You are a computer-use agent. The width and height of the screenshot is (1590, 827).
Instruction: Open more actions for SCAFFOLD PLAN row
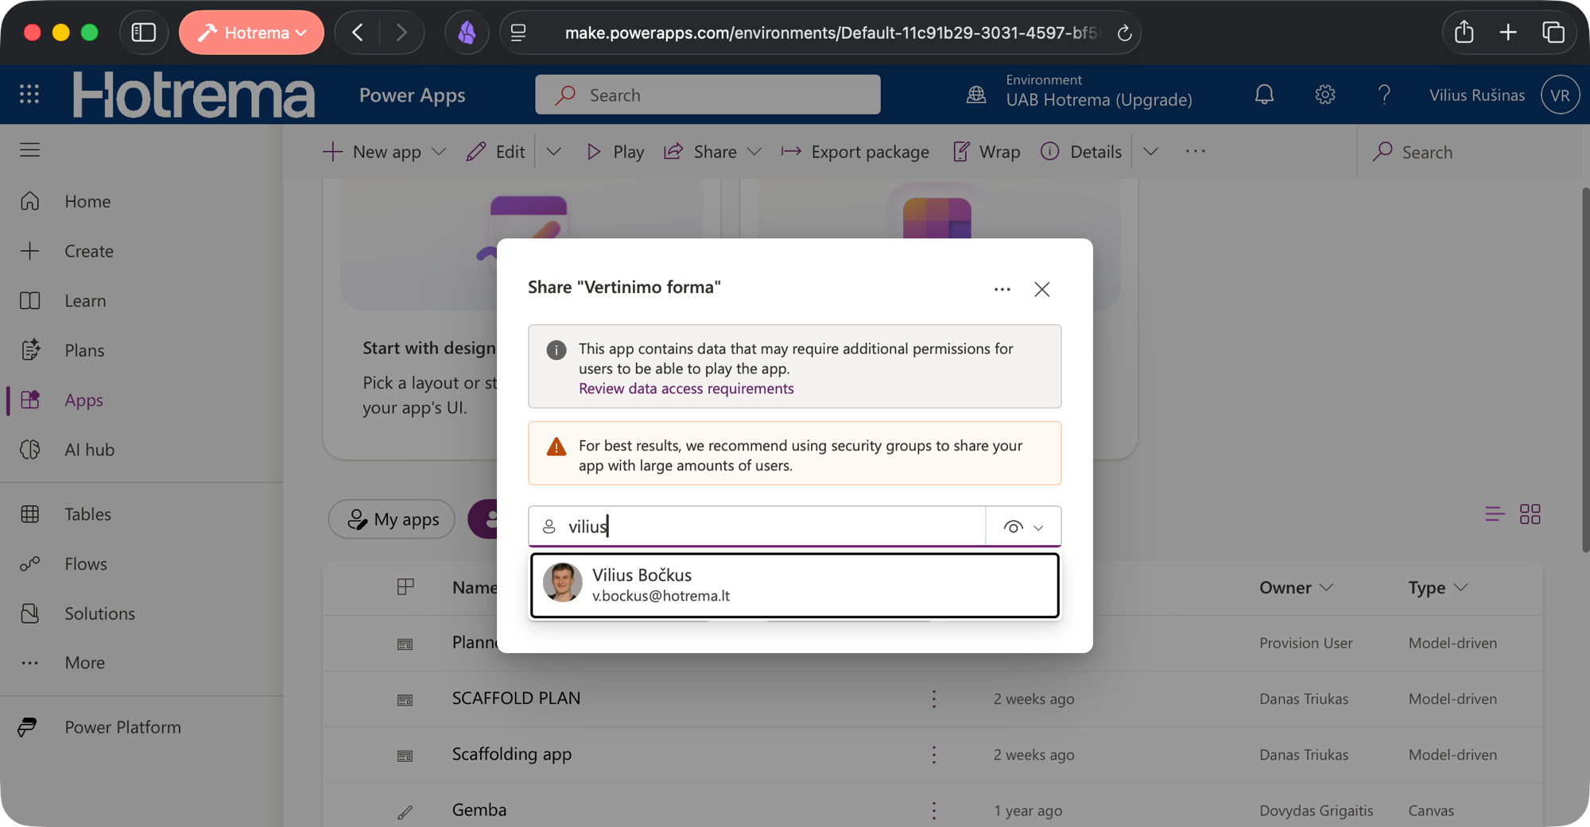[x=934, y=699]
